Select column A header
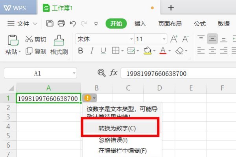This screenshot has width=236, height=157. [x=49, y=88]
